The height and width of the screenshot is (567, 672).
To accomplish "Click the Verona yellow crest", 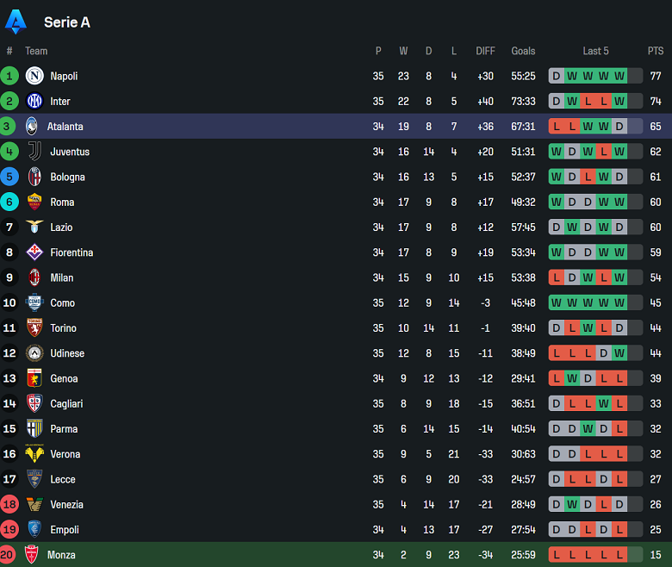I will [34, 454].
